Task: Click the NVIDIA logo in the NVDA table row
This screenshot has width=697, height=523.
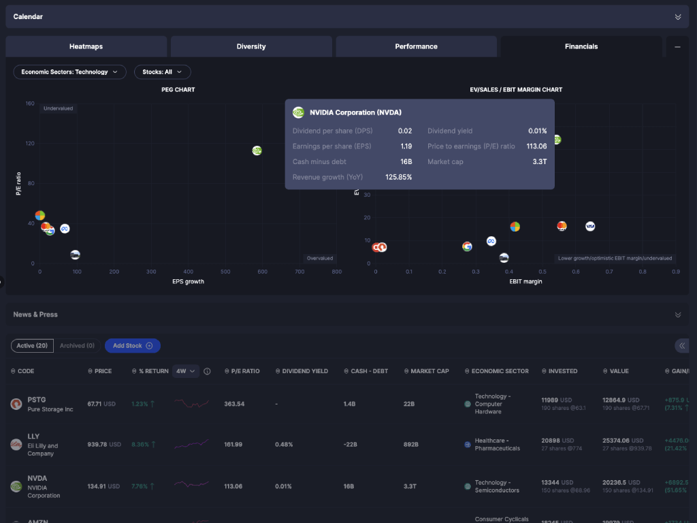Action: [x=16, y=486]
